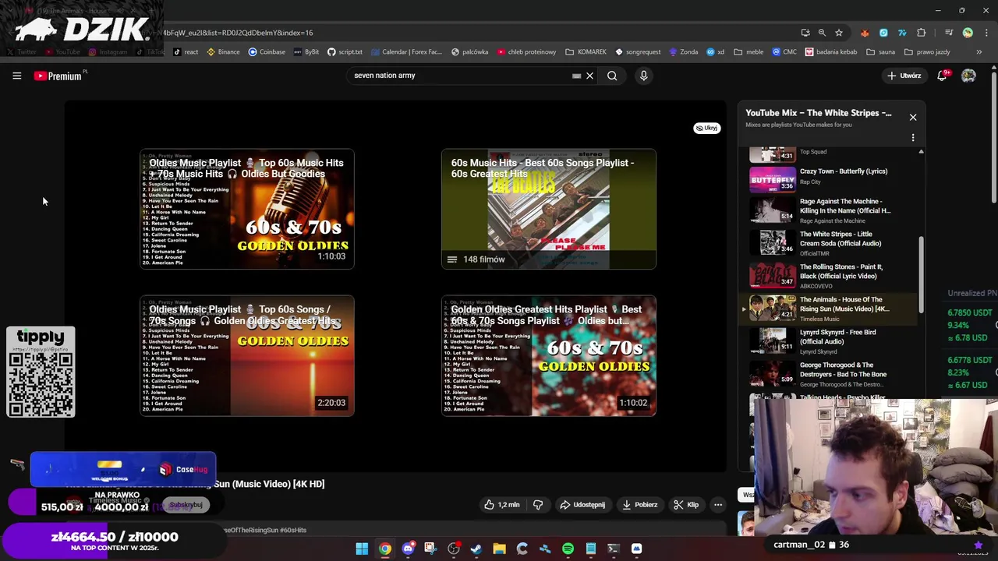Download video with Pobierz
The height and width of the screenshot is (561, 998).
[639, 505]
